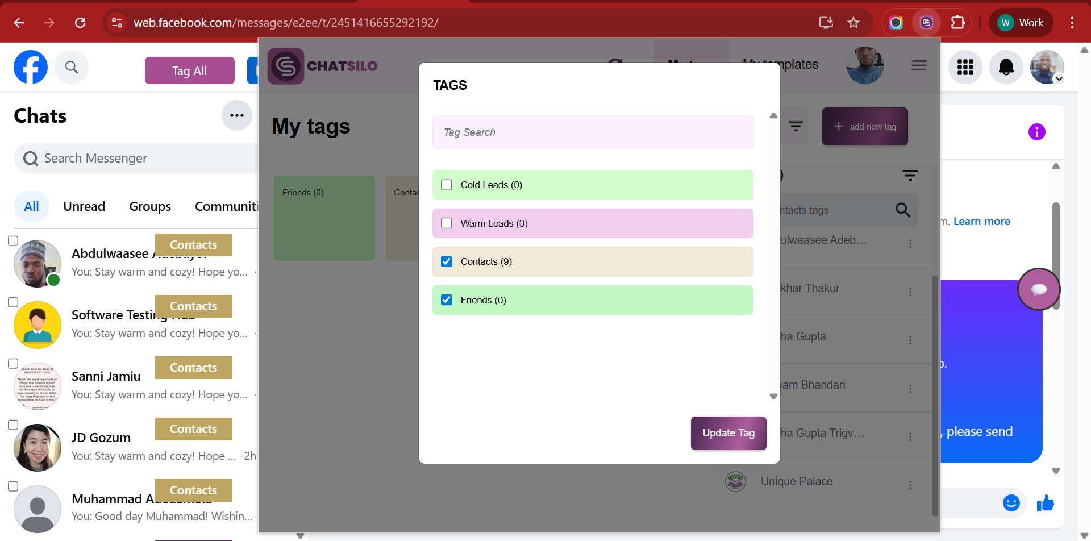
Task: Go forward using the browser forward arrow
Action: (49, 23)
